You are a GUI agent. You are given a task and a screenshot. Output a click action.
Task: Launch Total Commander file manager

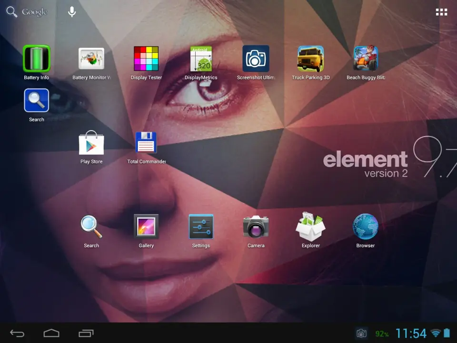point(146,143)
